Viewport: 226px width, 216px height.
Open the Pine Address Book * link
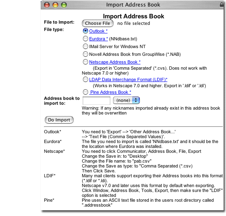click(110, 92)
